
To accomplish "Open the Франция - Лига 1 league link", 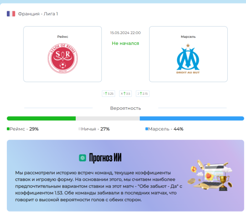I will pyautogui.click(x=38, y=14).
